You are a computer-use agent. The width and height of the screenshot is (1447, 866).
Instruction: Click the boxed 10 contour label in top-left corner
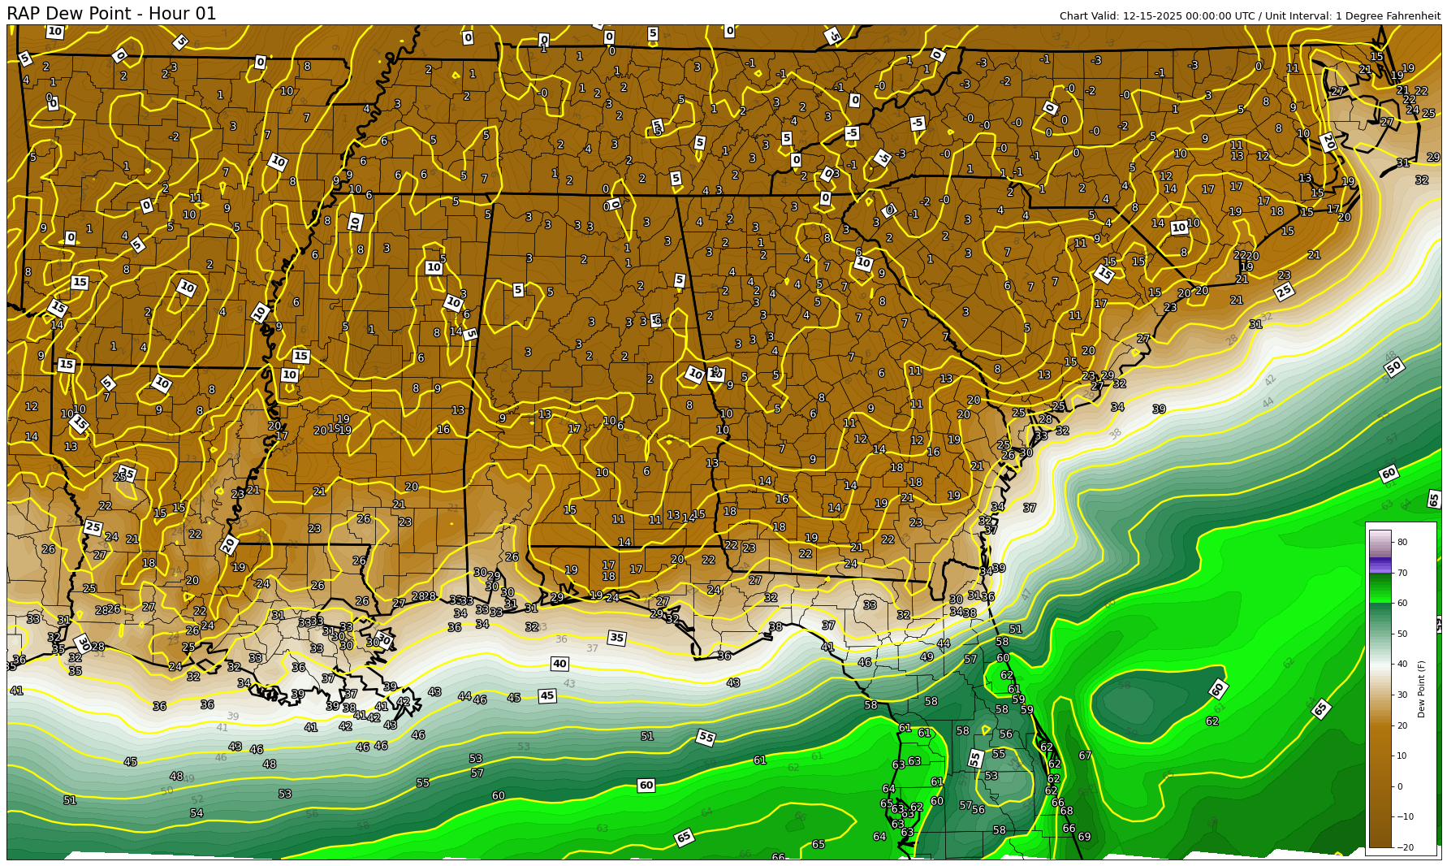(x=55, y=32)
